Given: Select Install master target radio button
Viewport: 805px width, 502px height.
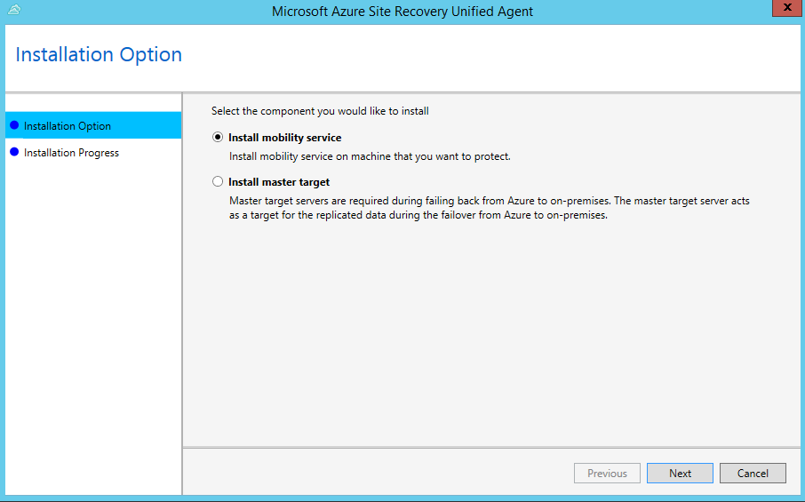Looking at the screenshot, I should click(x=218, y=182).
